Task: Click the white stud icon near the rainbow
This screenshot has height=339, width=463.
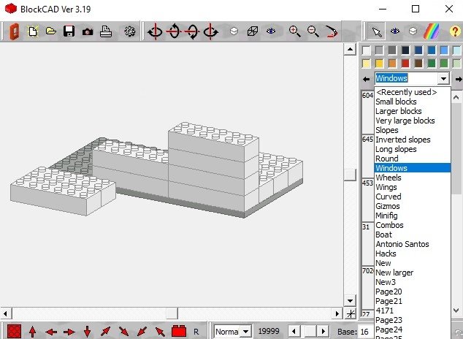Action: [413, 31]
